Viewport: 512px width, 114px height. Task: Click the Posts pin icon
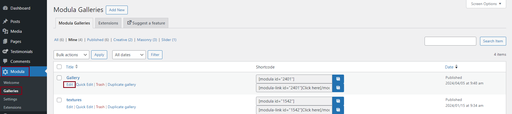(5, 21)
